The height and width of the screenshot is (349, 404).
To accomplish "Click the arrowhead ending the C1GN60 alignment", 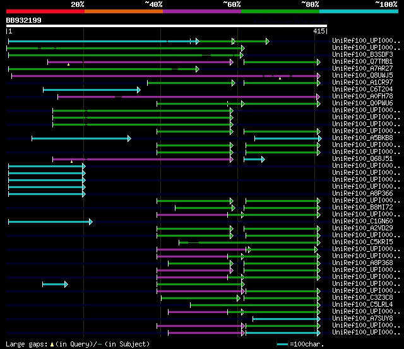I will (x=91, y=222).
